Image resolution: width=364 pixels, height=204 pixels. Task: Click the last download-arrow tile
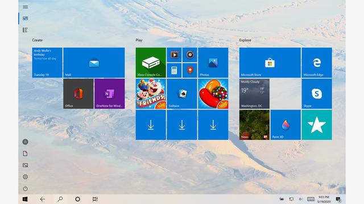click(213, 125)
